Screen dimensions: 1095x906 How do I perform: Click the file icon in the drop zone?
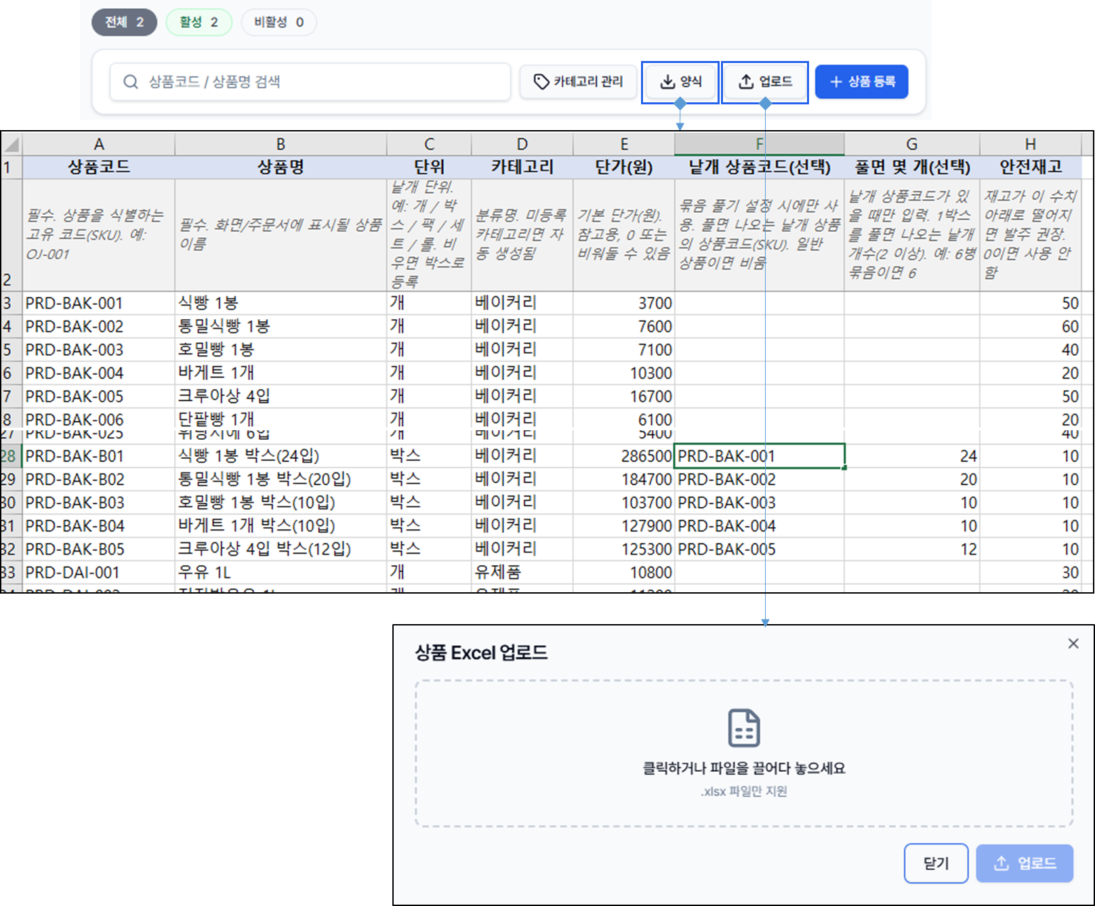pyautogui.click(x=744, y=728)
